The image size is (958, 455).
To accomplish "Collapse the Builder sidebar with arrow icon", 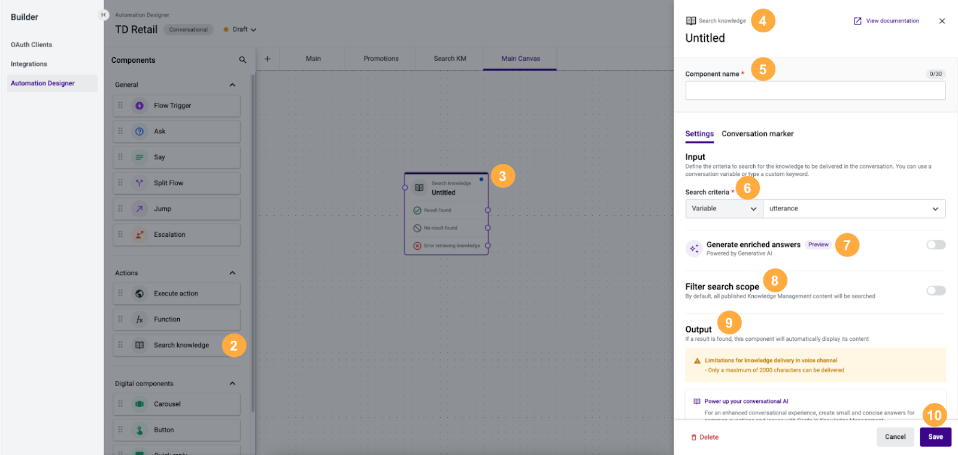I will tap(104, 15).
